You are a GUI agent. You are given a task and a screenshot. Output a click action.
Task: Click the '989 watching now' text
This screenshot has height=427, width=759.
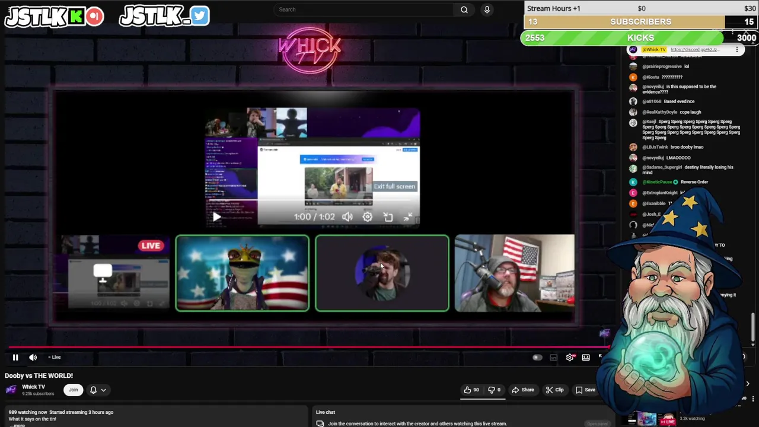[28, 412]
